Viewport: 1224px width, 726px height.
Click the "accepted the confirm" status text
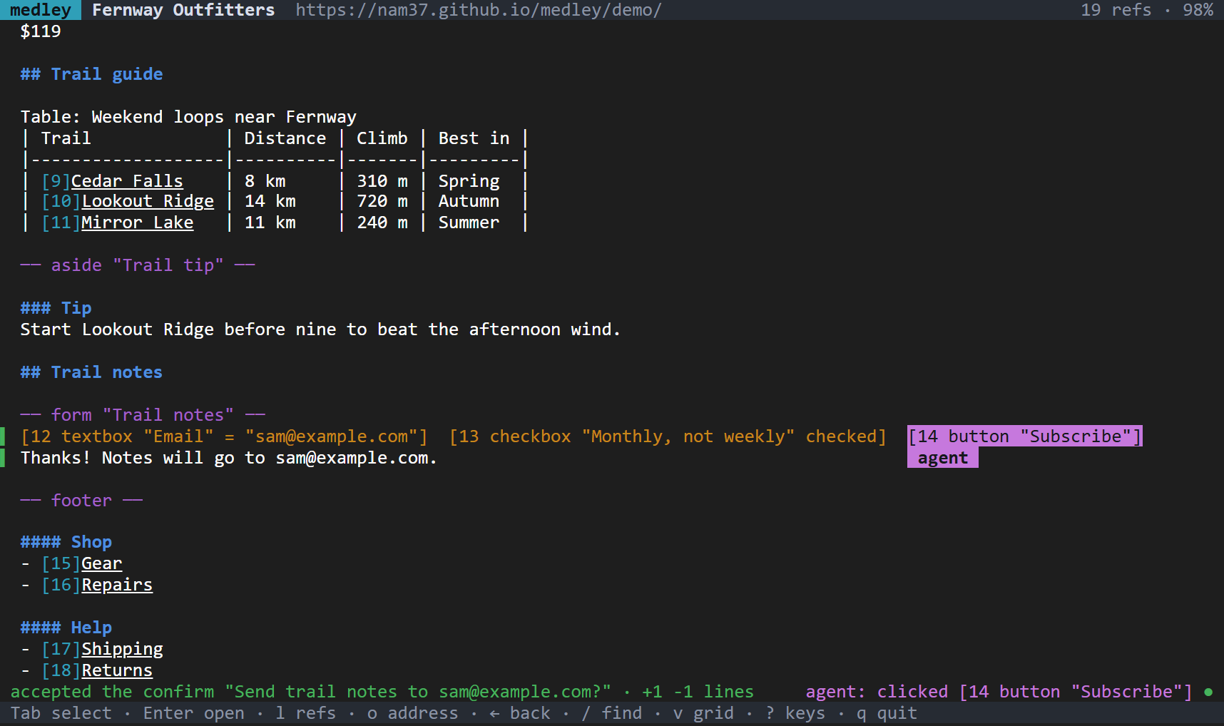[311, 692]
